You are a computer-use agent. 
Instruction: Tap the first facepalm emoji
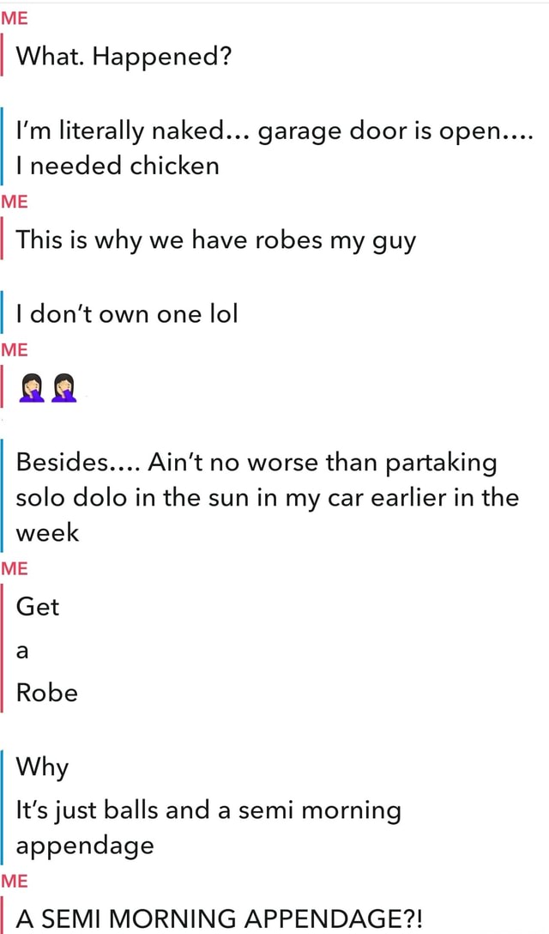[33, 388]
